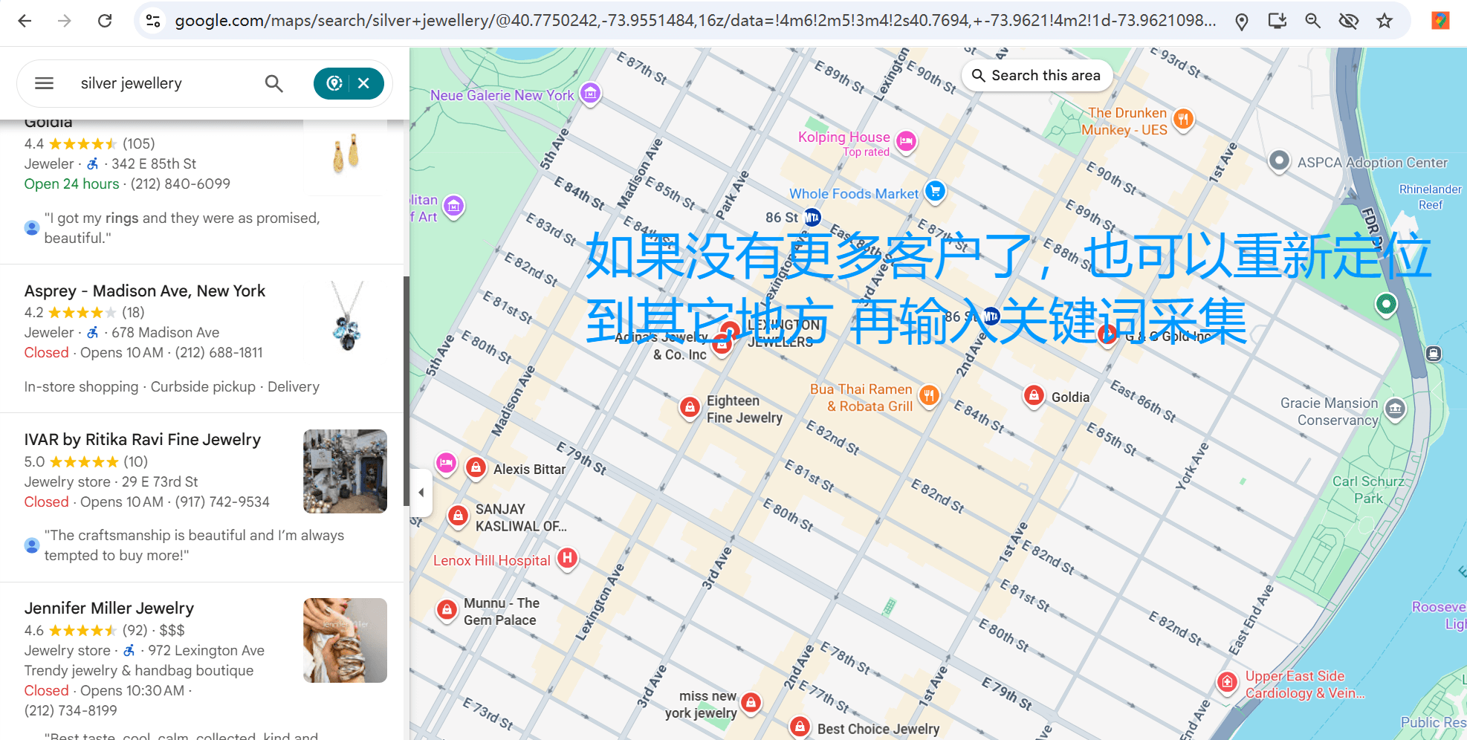Open the browser extension icon at top right
This screenshot has height=740, width=1467.
point(1440,21)
